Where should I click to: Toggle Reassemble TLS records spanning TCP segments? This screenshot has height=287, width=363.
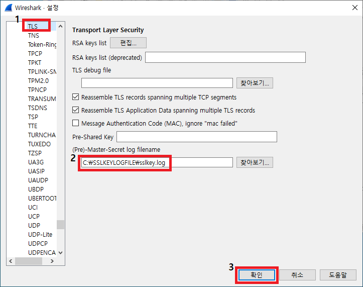click(x=75, y=97)
